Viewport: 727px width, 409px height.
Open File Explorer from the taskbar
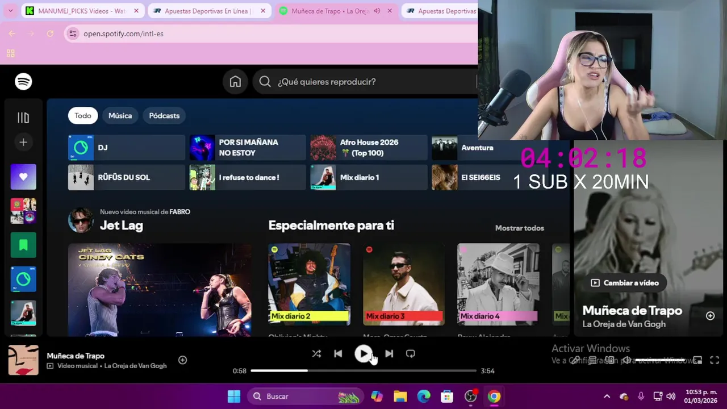[x=400, y=397]
